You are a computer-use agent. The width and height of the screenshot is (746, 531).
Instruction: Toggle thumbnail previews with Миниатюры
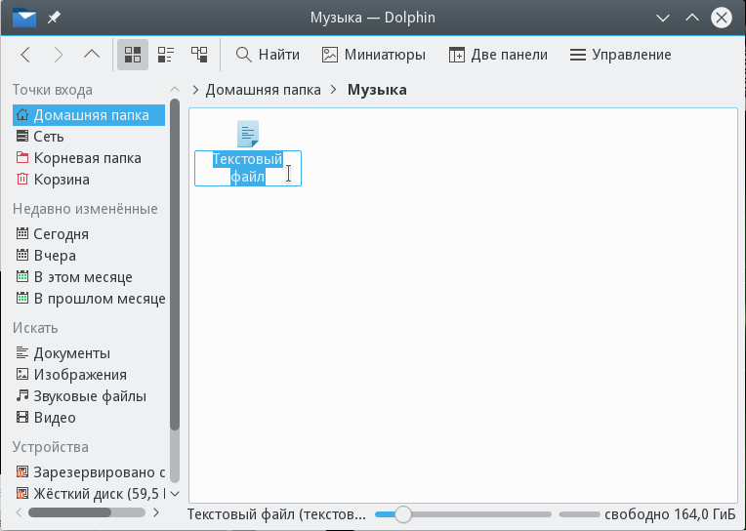click(x=374, y=55)
